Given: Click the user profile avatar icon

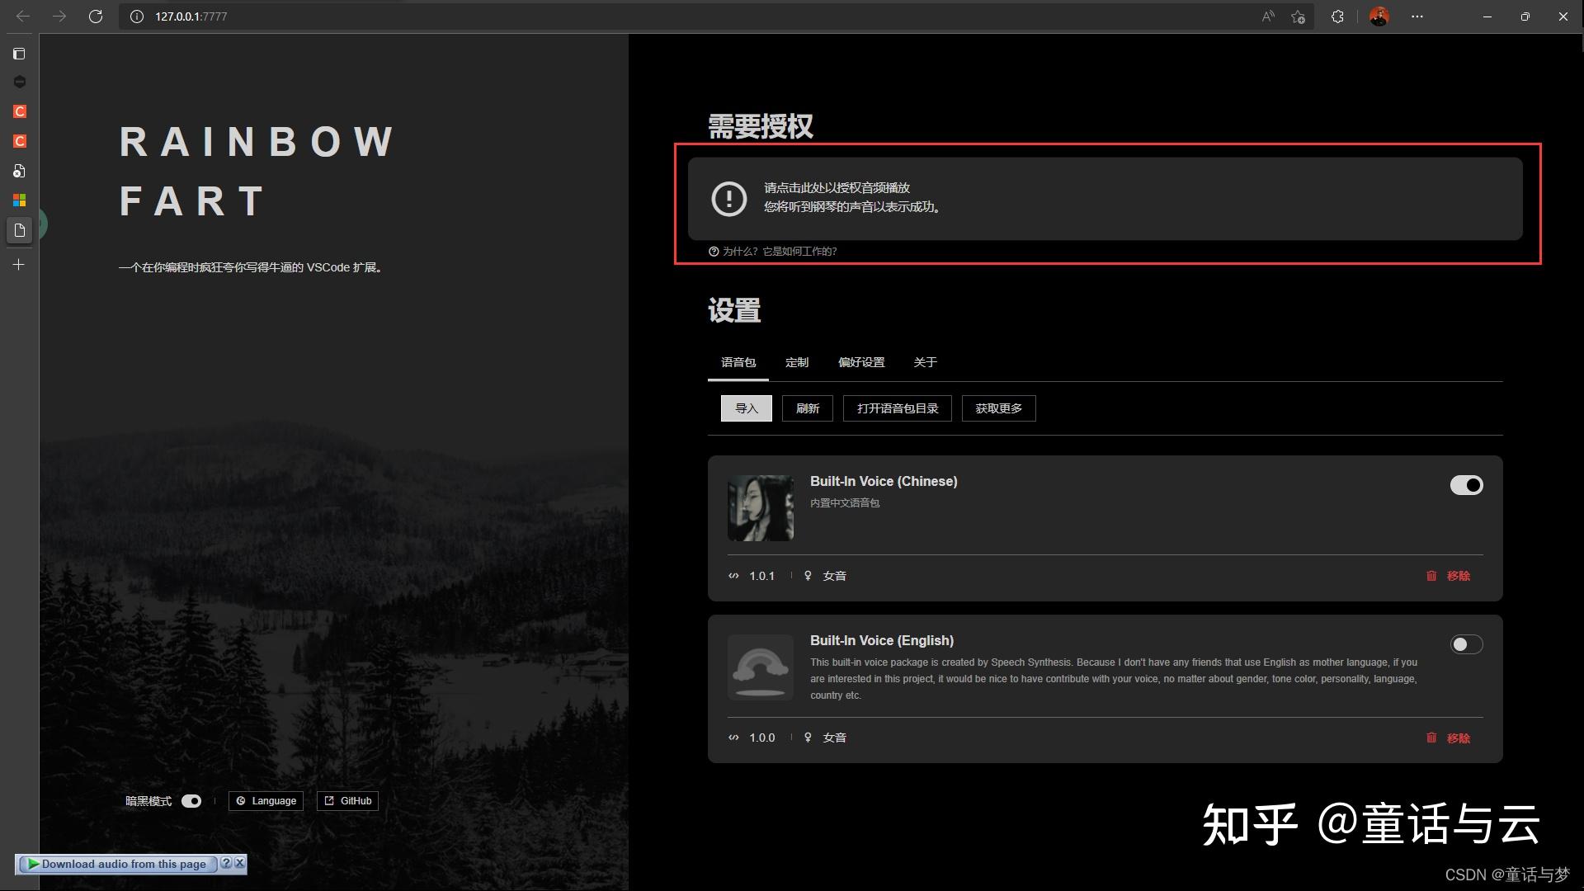Looking at the screenshot, I should tap(1379, 16).
